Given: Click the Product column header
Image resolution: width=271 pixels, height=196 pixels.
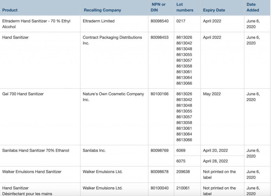Looking at the screenshot, I should [10, 10].
